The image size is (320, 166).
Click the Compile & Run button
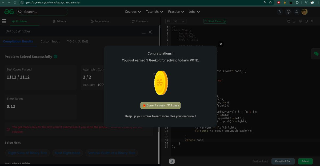click(x=283, y=161)
